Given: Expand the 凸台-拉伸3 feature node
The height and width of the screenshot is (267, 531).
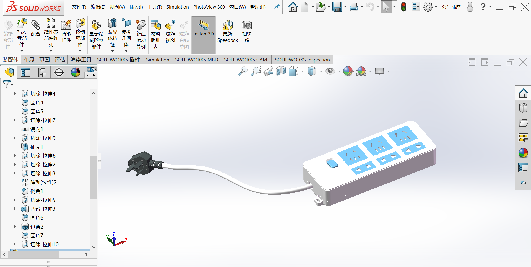Looking at the screenshot, I should point(15,209).
